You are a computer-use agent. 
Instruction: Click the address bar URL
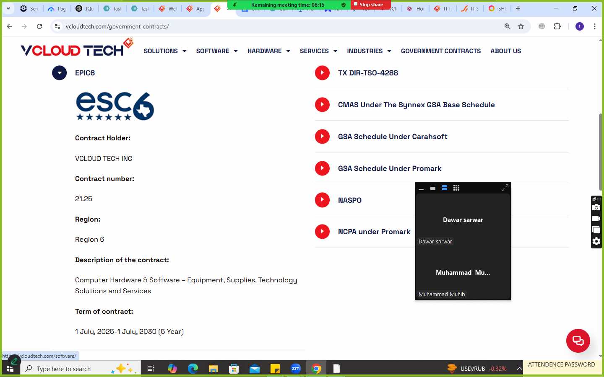pyautogui.click(x=117, y=26)
